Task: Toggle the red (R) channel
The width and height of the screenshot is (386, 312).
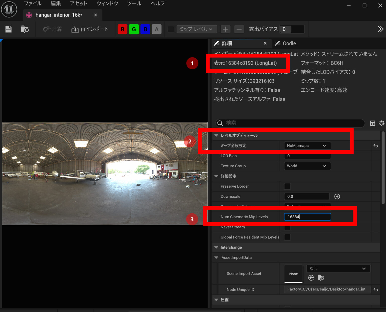Action: tap(122, 29)
